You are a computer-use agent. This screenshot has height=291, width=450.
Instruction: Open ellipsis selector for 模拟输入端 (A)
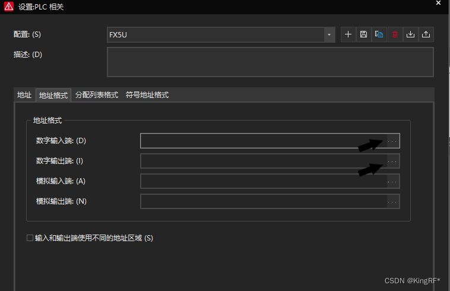pos(392,181)
